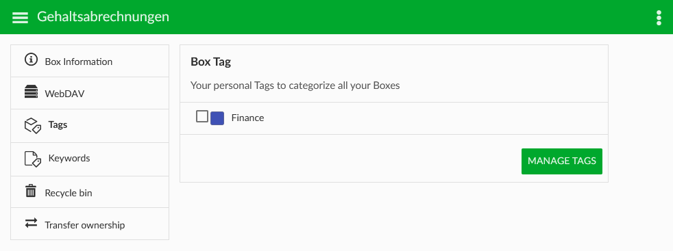
Task: Click the Box Information info icon
Action: tap(31, 60)
